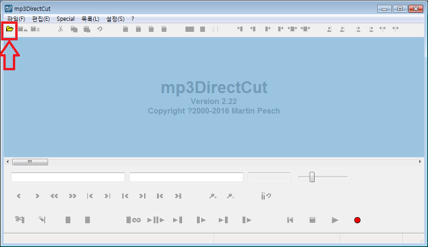Start recording with the red record button
The image size is (428, 247).
357,220
